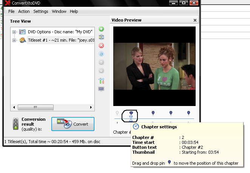Click the conversion quality traffic light icon
Viewport: 250px width, 173px height.
point(15,124)
